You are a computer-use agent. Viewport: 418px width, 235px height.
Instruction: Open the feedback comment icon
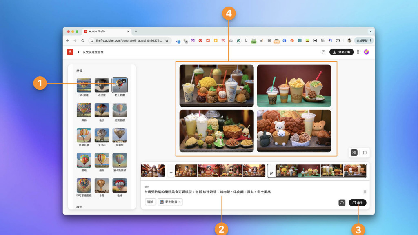(x=323, y=52)
